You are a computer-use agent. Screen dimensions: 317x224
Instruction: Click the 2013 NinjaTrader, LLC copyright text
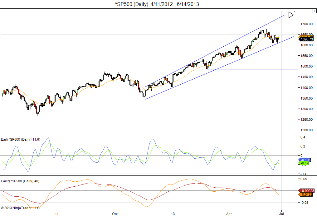click(20, 208)
